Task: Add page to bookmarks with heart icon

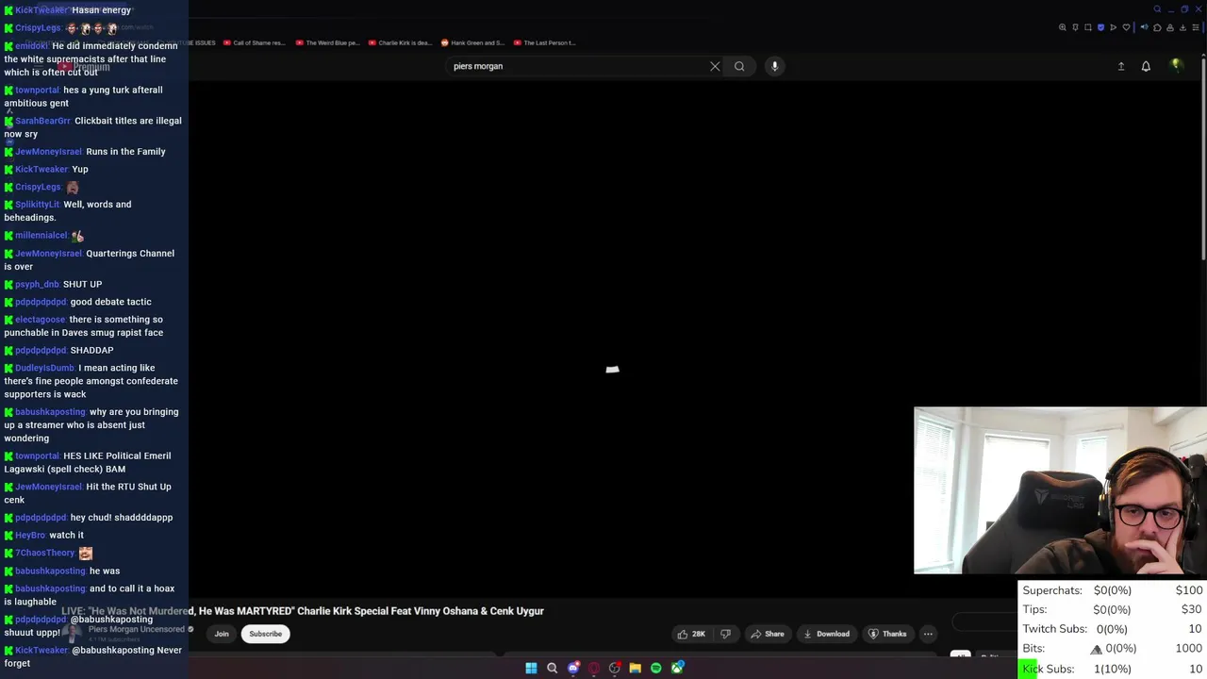Action: click(x=1126, y=27)
